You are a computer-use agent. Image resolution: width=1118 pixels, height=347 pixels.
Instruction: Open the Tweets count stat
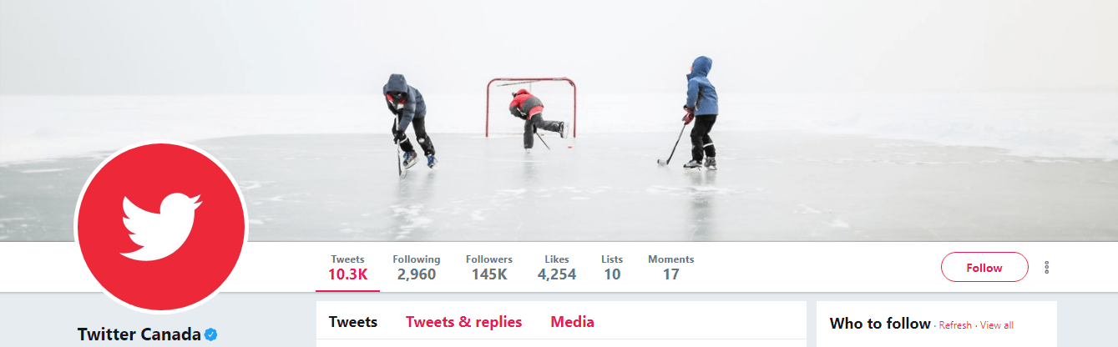[x=347, y=267]
